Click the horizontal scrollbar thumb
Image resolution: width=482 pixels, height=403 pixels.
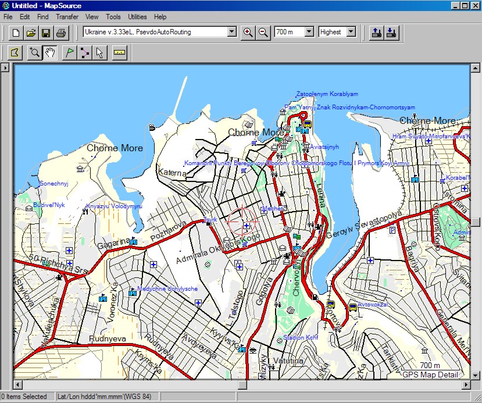pyautogui.click(x=242, y=384)
